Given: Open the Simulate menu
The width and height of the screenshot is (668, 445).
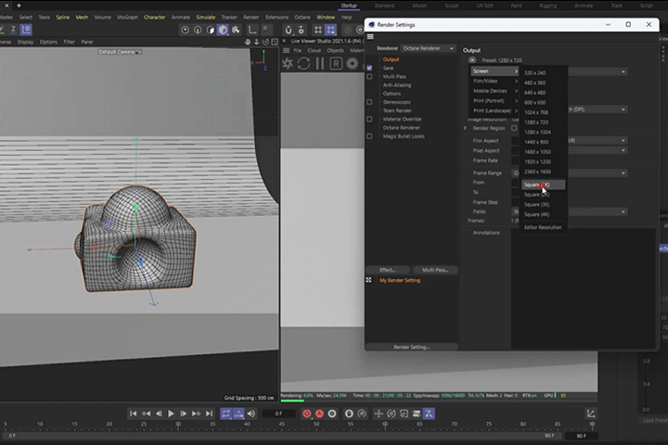Looking at the screenshot, I should tap(206, 18).
